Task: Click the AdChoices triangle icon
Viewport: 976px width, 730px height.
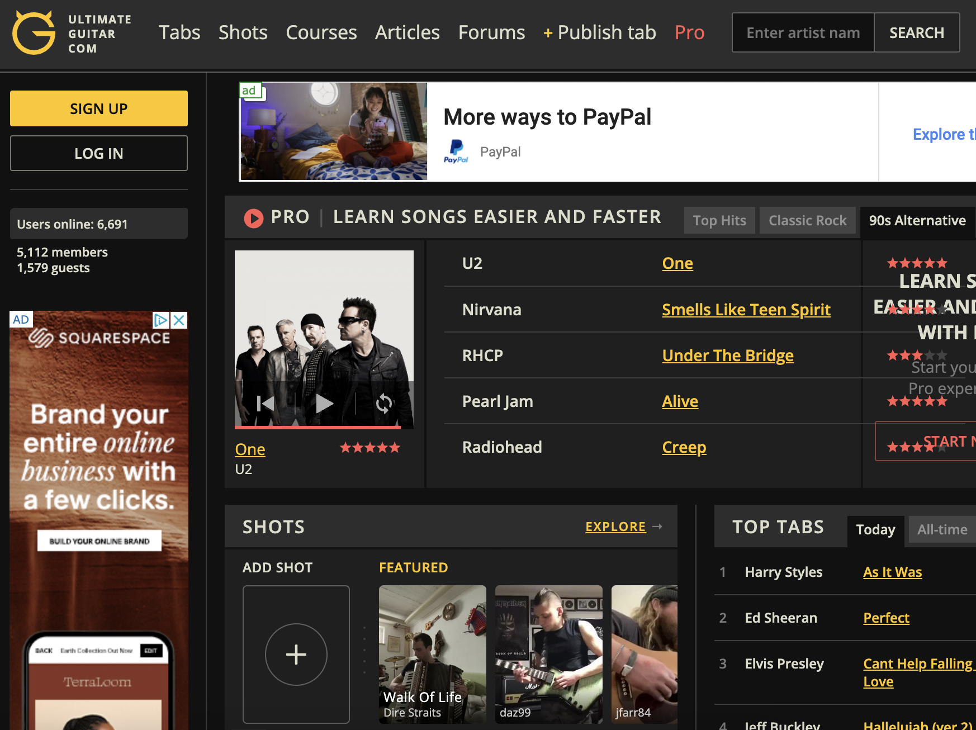Action: (161, 320)
